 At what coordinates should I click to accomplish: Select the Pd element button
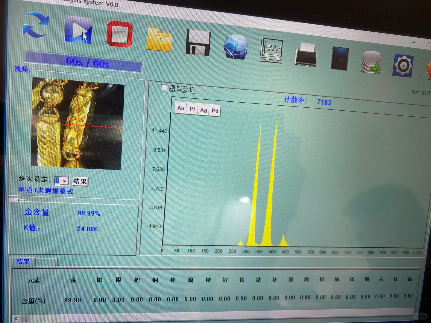215,111
